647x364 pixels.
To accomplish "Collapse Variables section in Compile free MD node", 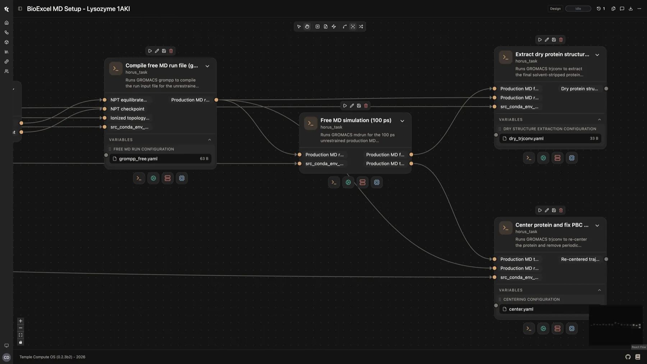I will point(210,140).
